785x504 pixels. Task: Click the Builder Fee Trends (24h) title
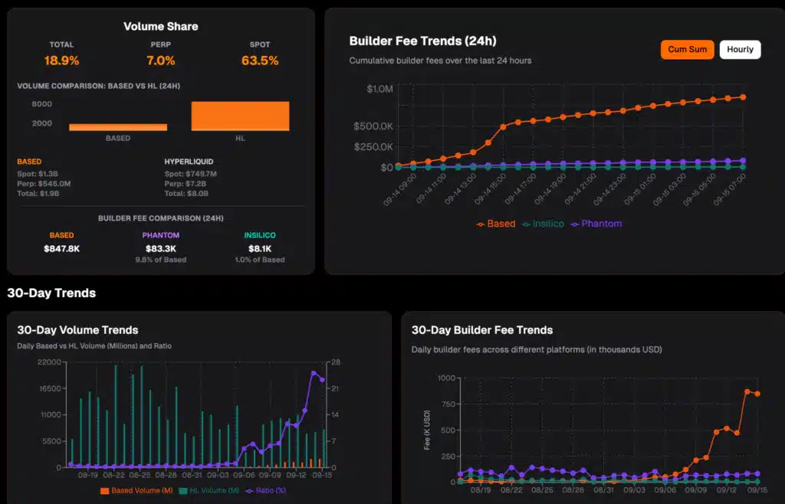pos(424,41)
